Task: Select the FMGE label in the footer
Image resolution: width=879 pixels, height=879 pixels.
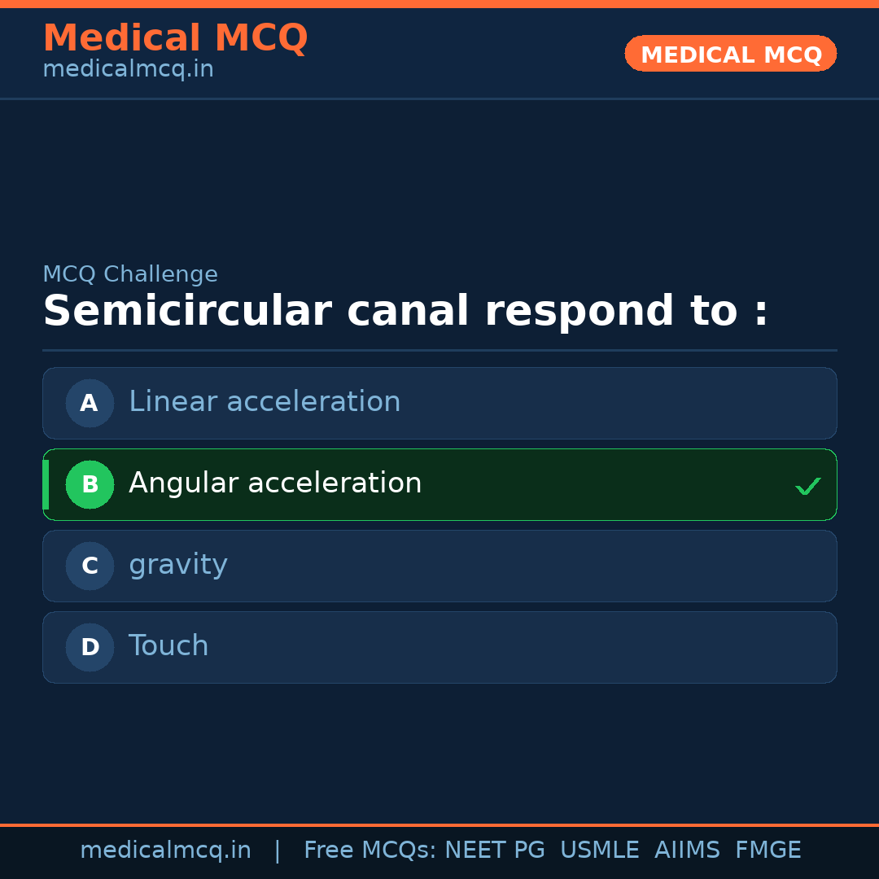Action: coord(767,851)
